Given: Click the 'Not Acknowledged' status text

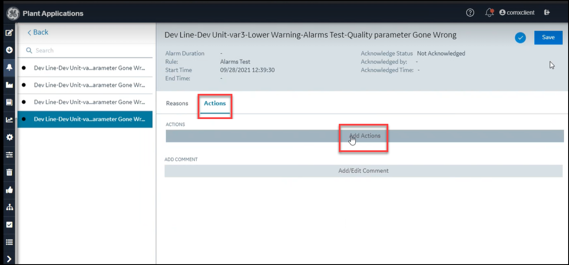Looking at the screenshot, I should pyautogui.click(x=441, y=53).
